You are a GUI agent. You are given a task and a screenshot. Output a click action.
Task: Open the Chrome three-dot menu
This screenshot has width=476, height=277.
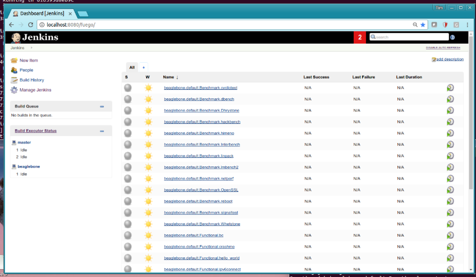pos(467,25)
